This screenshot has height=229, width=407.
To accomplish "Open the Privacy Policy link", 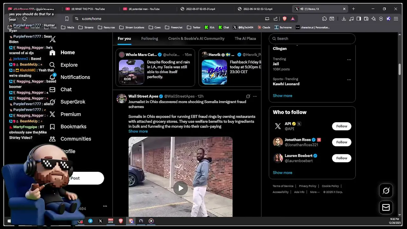I will (307, 186).
